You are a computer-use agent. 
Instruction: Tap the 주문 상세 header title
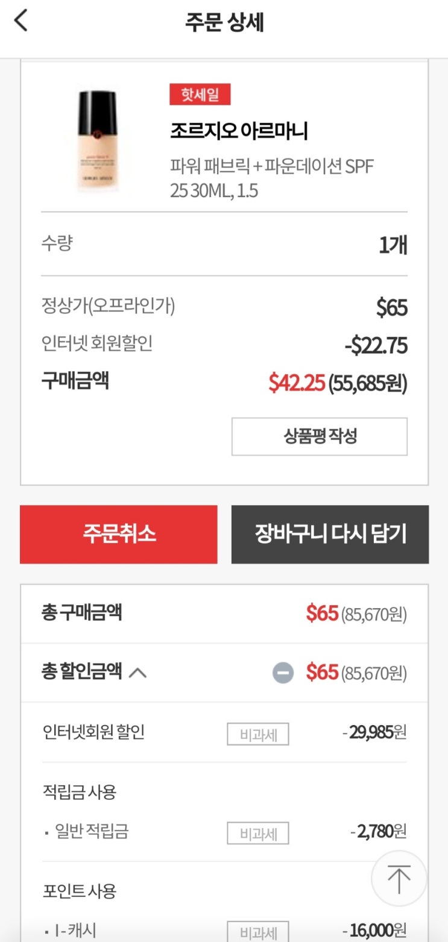224,22
